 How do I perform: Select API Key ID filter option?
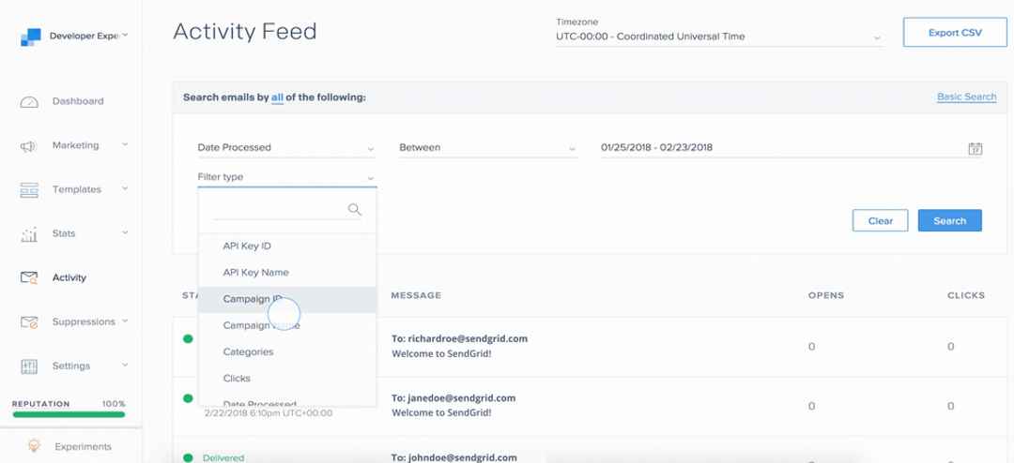287,246
